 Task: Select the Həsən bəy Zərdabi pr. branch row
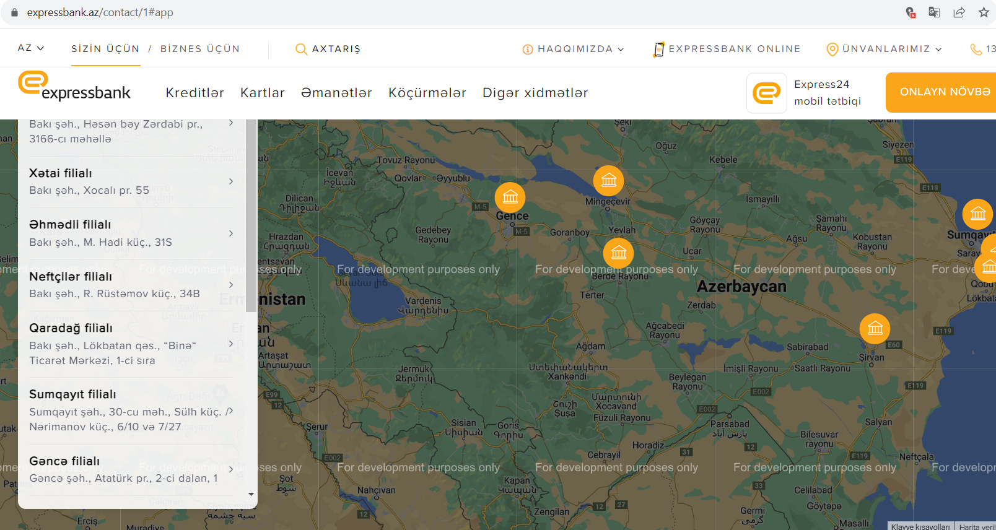pyautogui.click(x=131, y=131)
